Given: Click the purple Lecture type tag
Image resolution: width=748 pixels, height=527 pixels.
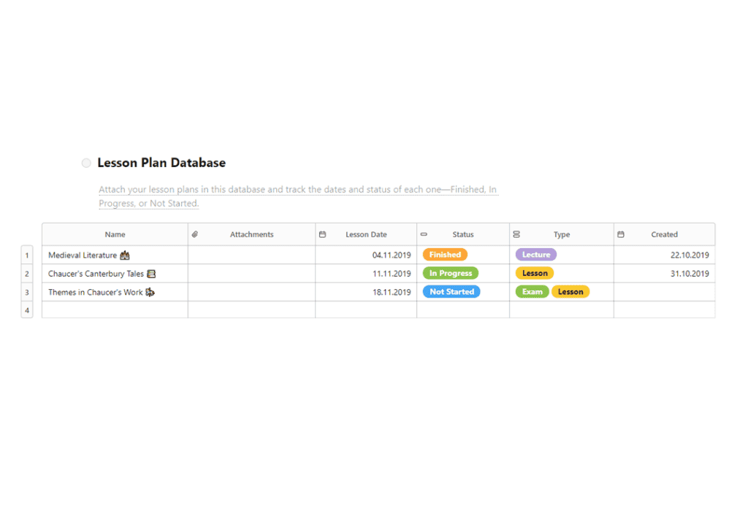Looking at the screenshot, I should (x=536, y=255).
